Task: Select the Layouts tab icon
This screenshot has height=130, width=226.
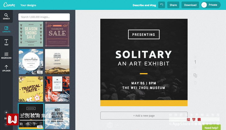Action: pyautogui.click(x=6, y=30)
